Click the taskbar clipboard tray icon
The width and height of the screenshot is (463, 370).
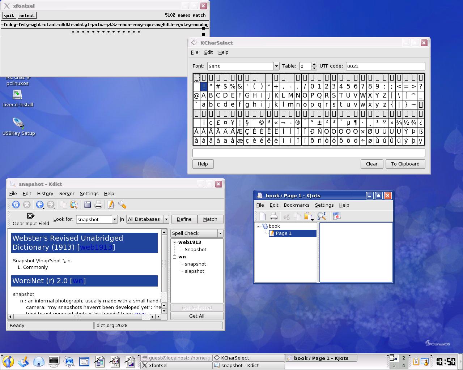click(x=417, y=361)
